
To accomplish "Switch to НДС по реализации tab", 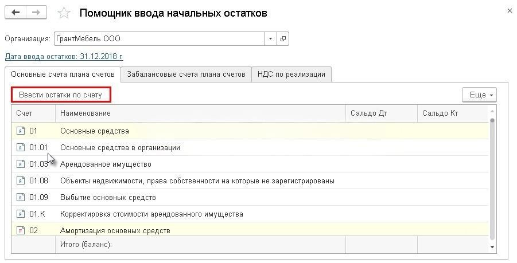I will click(x=291, y=74).
